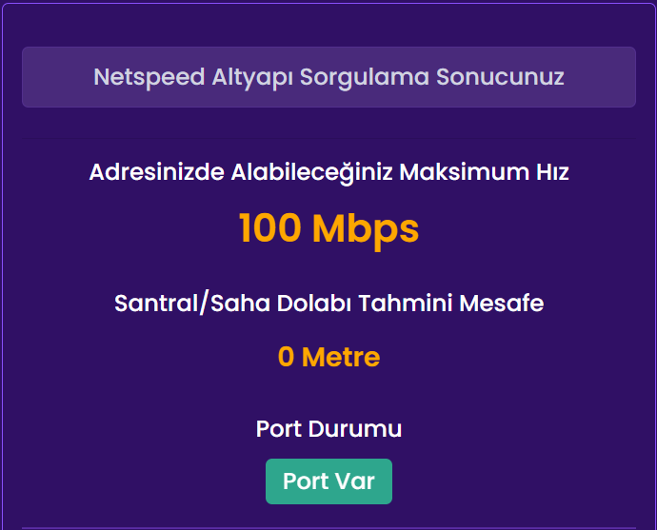Click the Santral/Saha Dolabı Tahmini Mesafe label

tap(328, 304)
